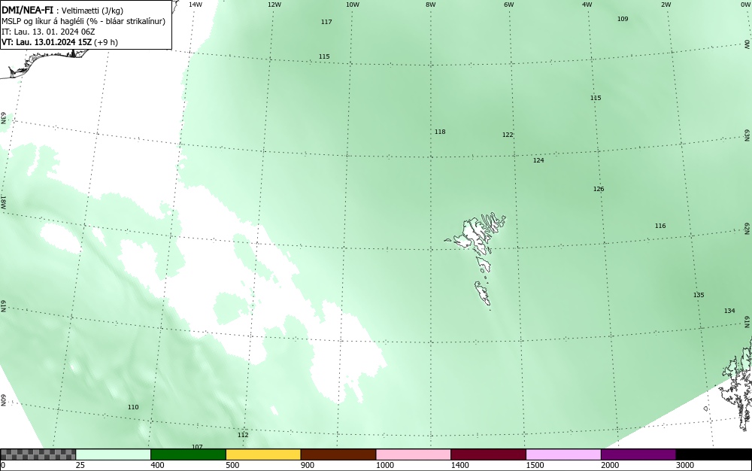Click the yellow 500-900 legend swatch

click(263, 454)
